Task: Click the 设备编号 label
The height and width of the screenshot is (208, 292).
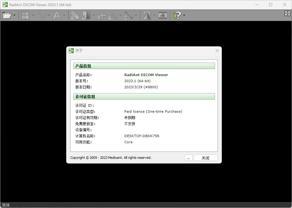Action: pyautogui.click(x=83, y=130)
